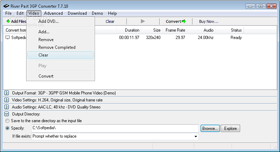Click the Explore button

pos(230,128)
